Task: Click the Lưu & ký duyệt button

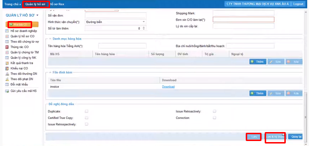Action: [x=275, y=137]
